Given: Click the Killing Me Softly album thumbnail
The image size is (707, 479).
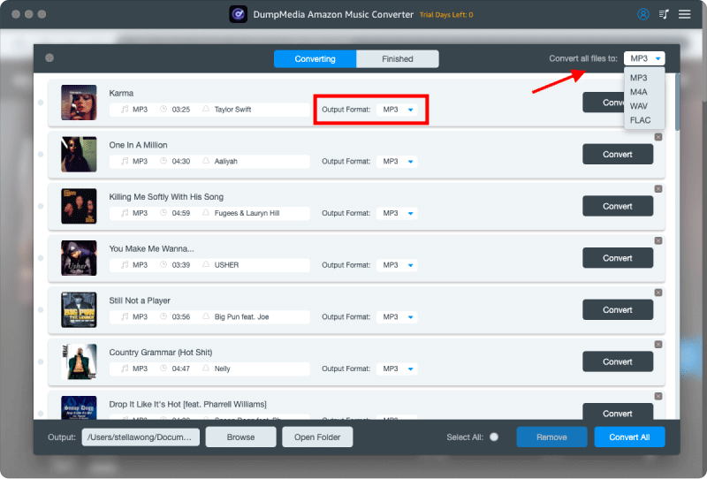Looking at the screenshot, I should tap(79, 206).
